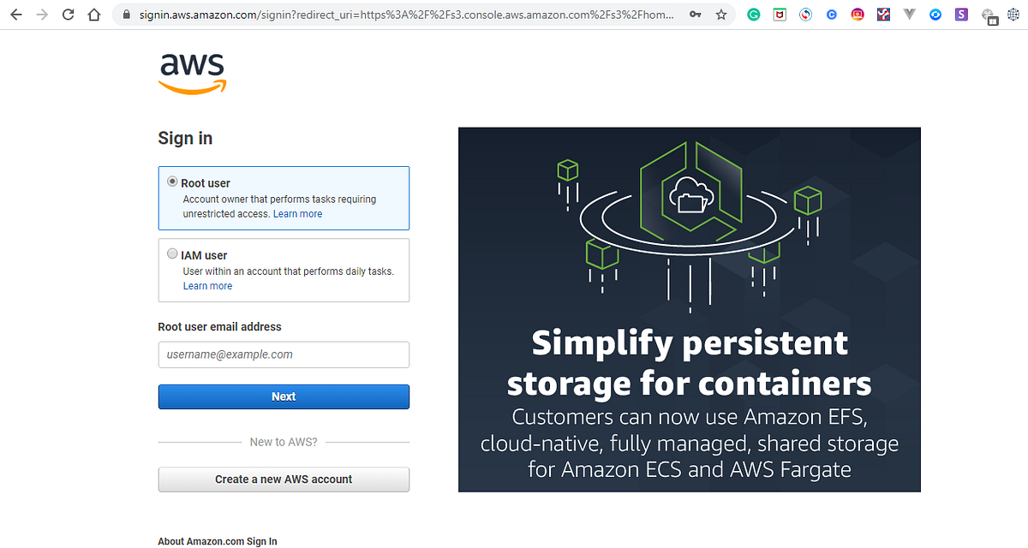Click the root user email address field

[x=284, y=354]
